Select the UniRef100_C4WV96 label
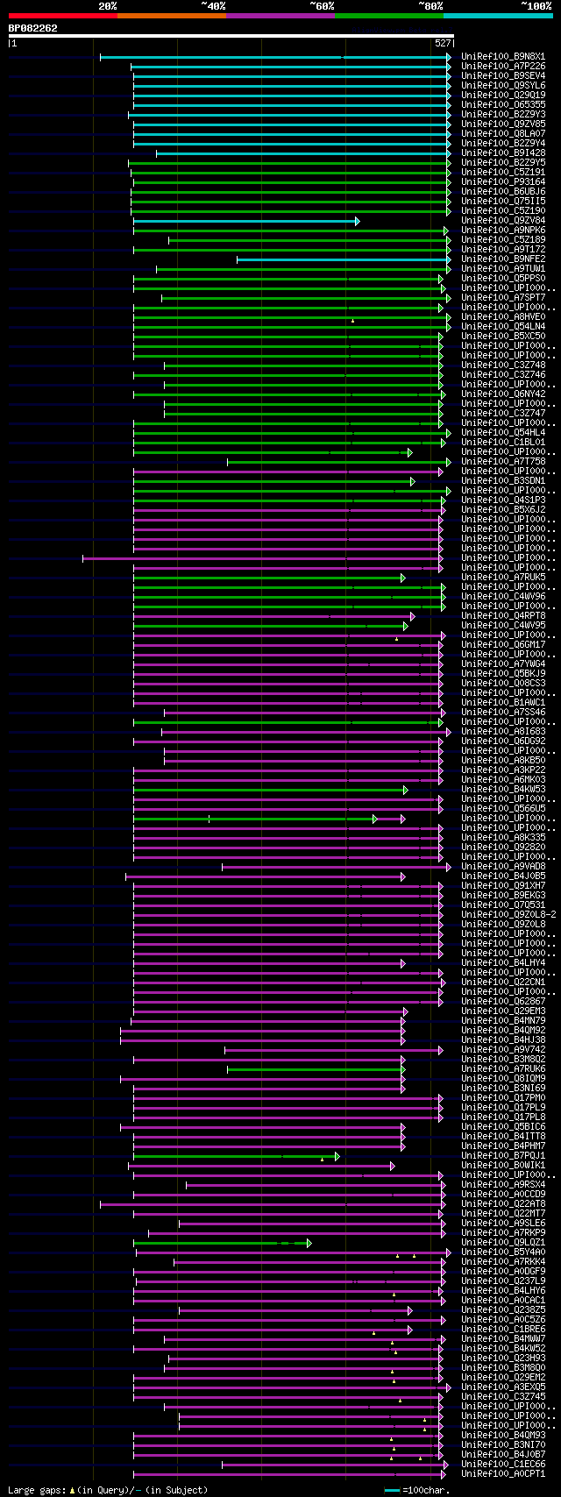561x1497 pixels. pos(503,597)
